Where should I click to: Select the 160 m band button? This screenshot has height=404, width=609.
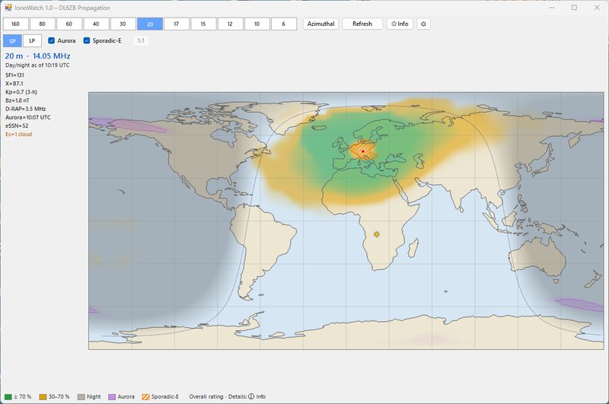pyautogui.click(x=16, y=24)
